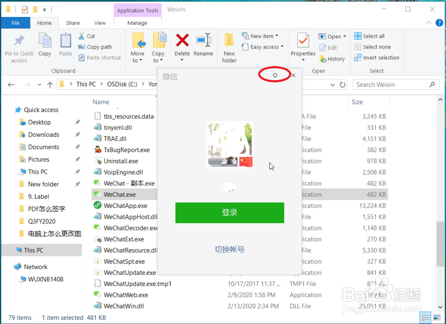Select the WeChatWeb.exe file
446x324 pixels.
coord(126,295)
